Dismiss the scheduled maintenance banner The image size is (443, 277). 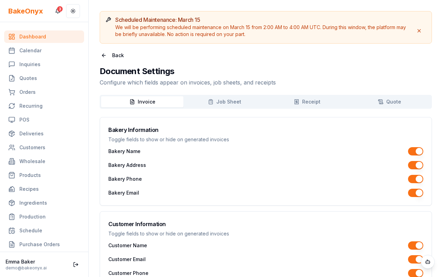pyautogui.click(x=419, y=31)
